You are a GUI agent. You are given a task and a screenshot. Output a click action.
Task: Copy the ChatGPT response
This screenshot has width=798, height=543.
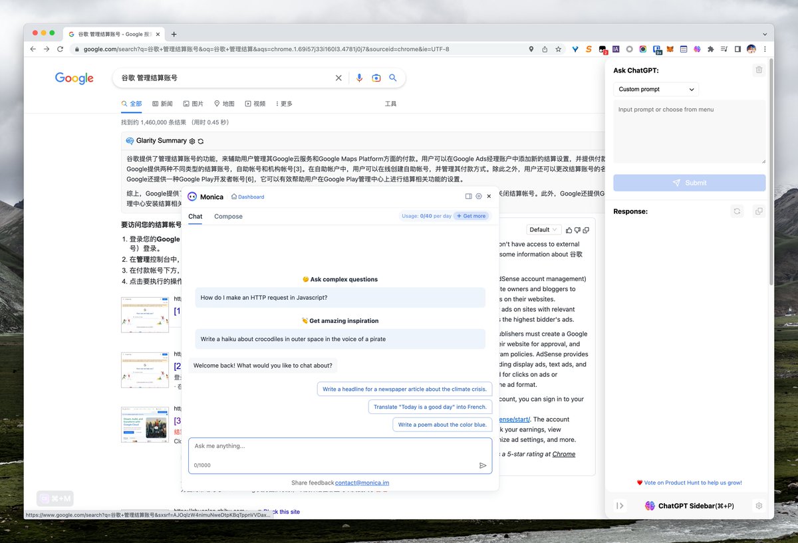coord(758,211)
